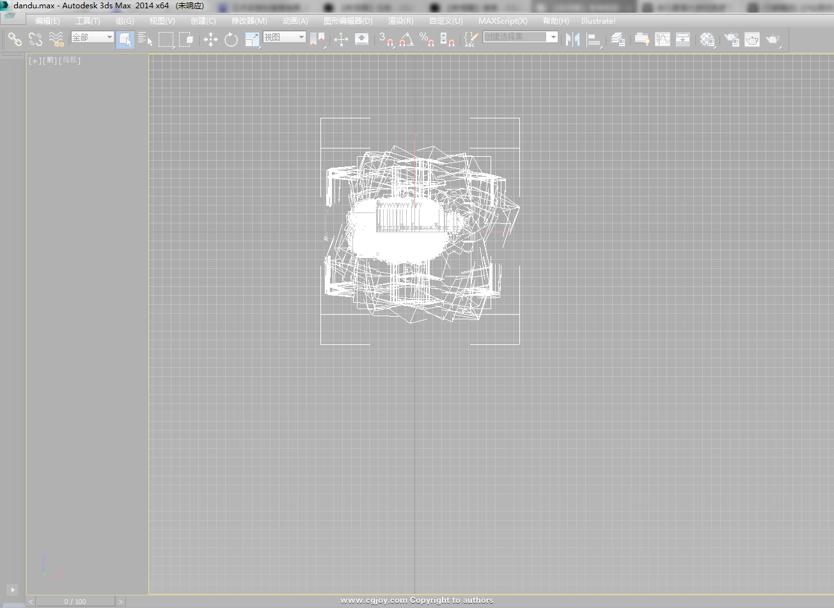Toggle the Graphite modeling ribbon

coord(642,40)
